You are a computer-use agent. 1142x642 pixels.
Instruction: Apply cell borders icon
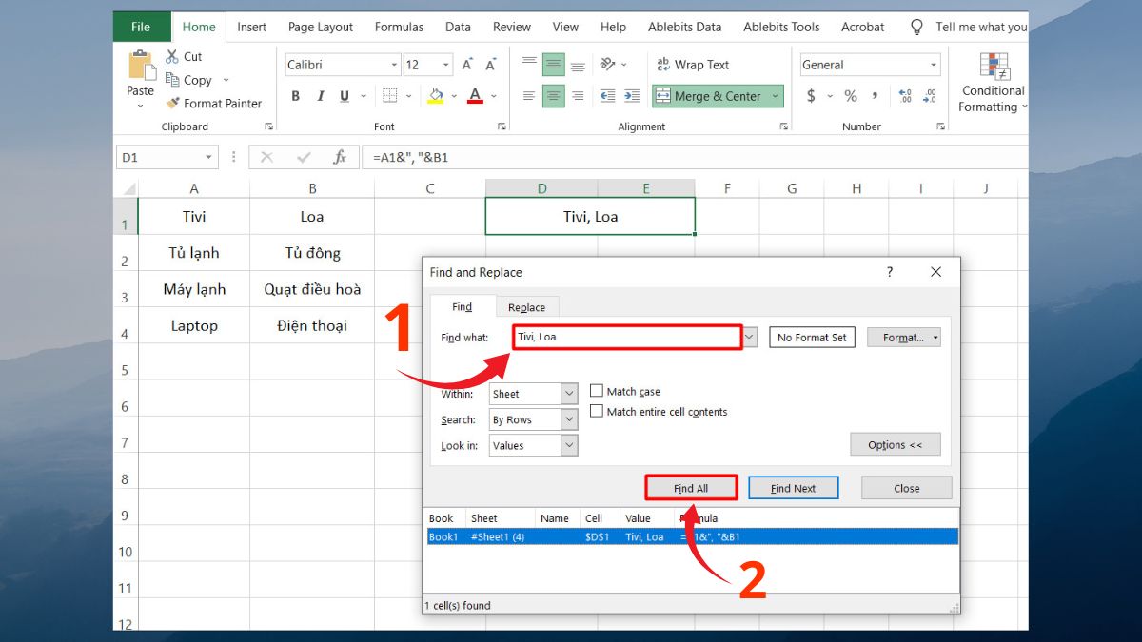[x=389, y=96]
